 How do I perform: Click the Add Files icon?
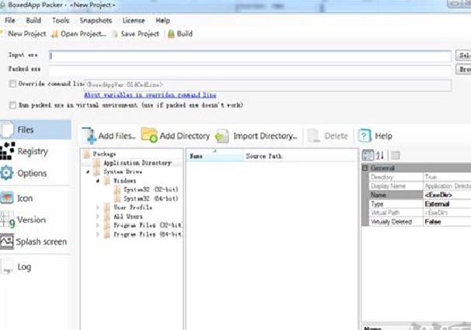click(89, 136)
